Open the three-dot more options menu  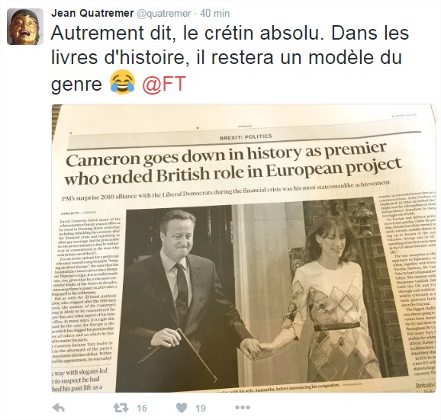[243, 407]
